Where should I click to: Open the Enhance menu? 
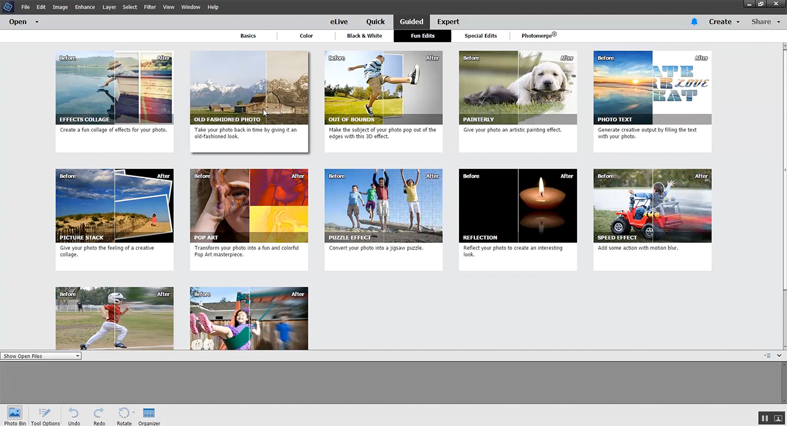84,7
